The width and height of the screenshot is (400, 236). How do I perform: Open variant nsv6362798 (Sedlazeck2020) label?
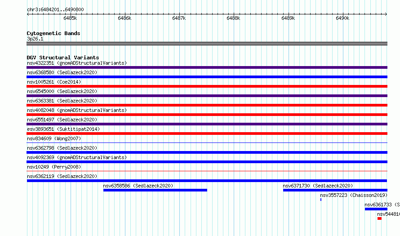point(62,148)
